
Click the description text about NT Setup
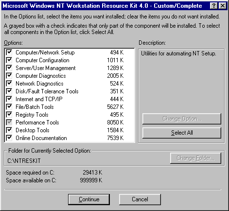[x=178, y=53]
